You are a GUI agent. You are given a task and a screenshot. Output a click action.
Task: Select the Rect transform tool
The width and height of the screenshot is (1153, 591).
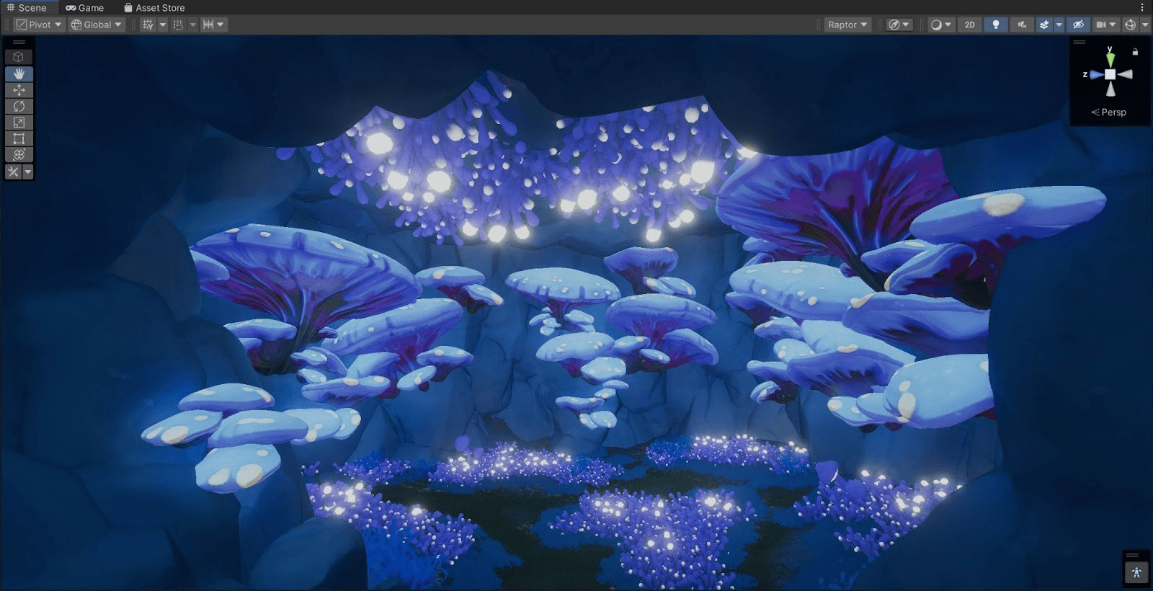coord(19,139)
